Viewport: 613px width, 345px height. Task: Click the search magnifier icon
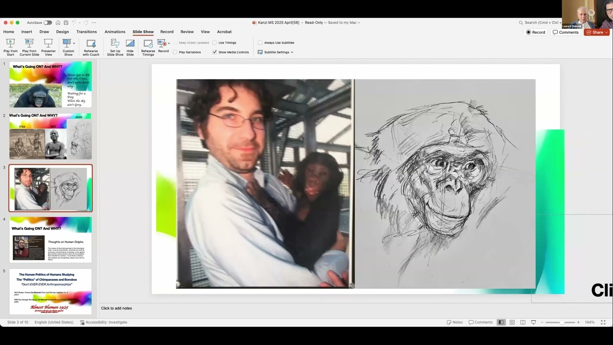pos(521,23)
